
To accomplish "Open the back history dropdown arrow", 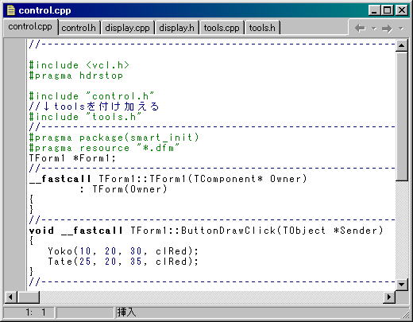I will [374, 28].
